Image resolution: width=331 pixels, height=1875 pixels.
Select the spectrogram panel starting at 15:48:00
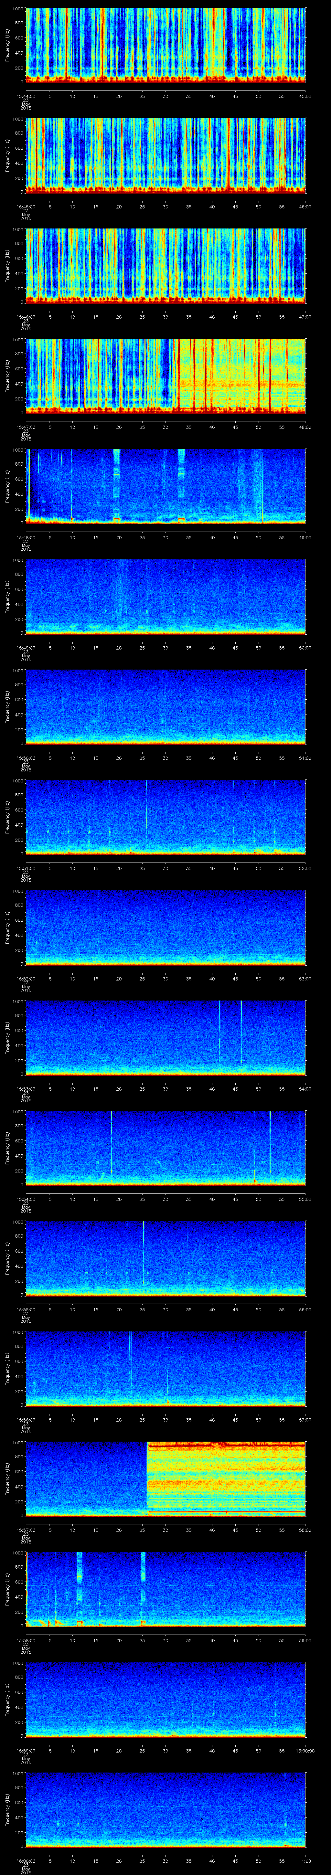(166, 486)
